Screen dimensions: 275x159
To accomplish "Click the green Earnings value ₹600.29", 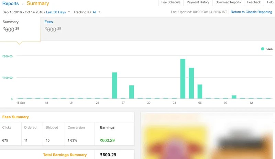I will pyautogui.click(x=107, y=140).
